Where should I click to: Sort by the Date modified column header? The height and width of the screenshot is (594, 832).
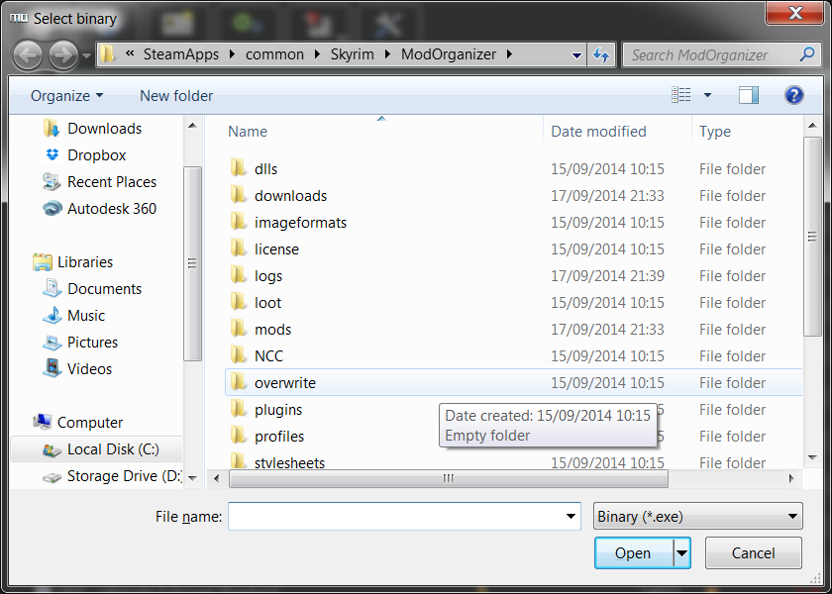click(x=598, y=131)
